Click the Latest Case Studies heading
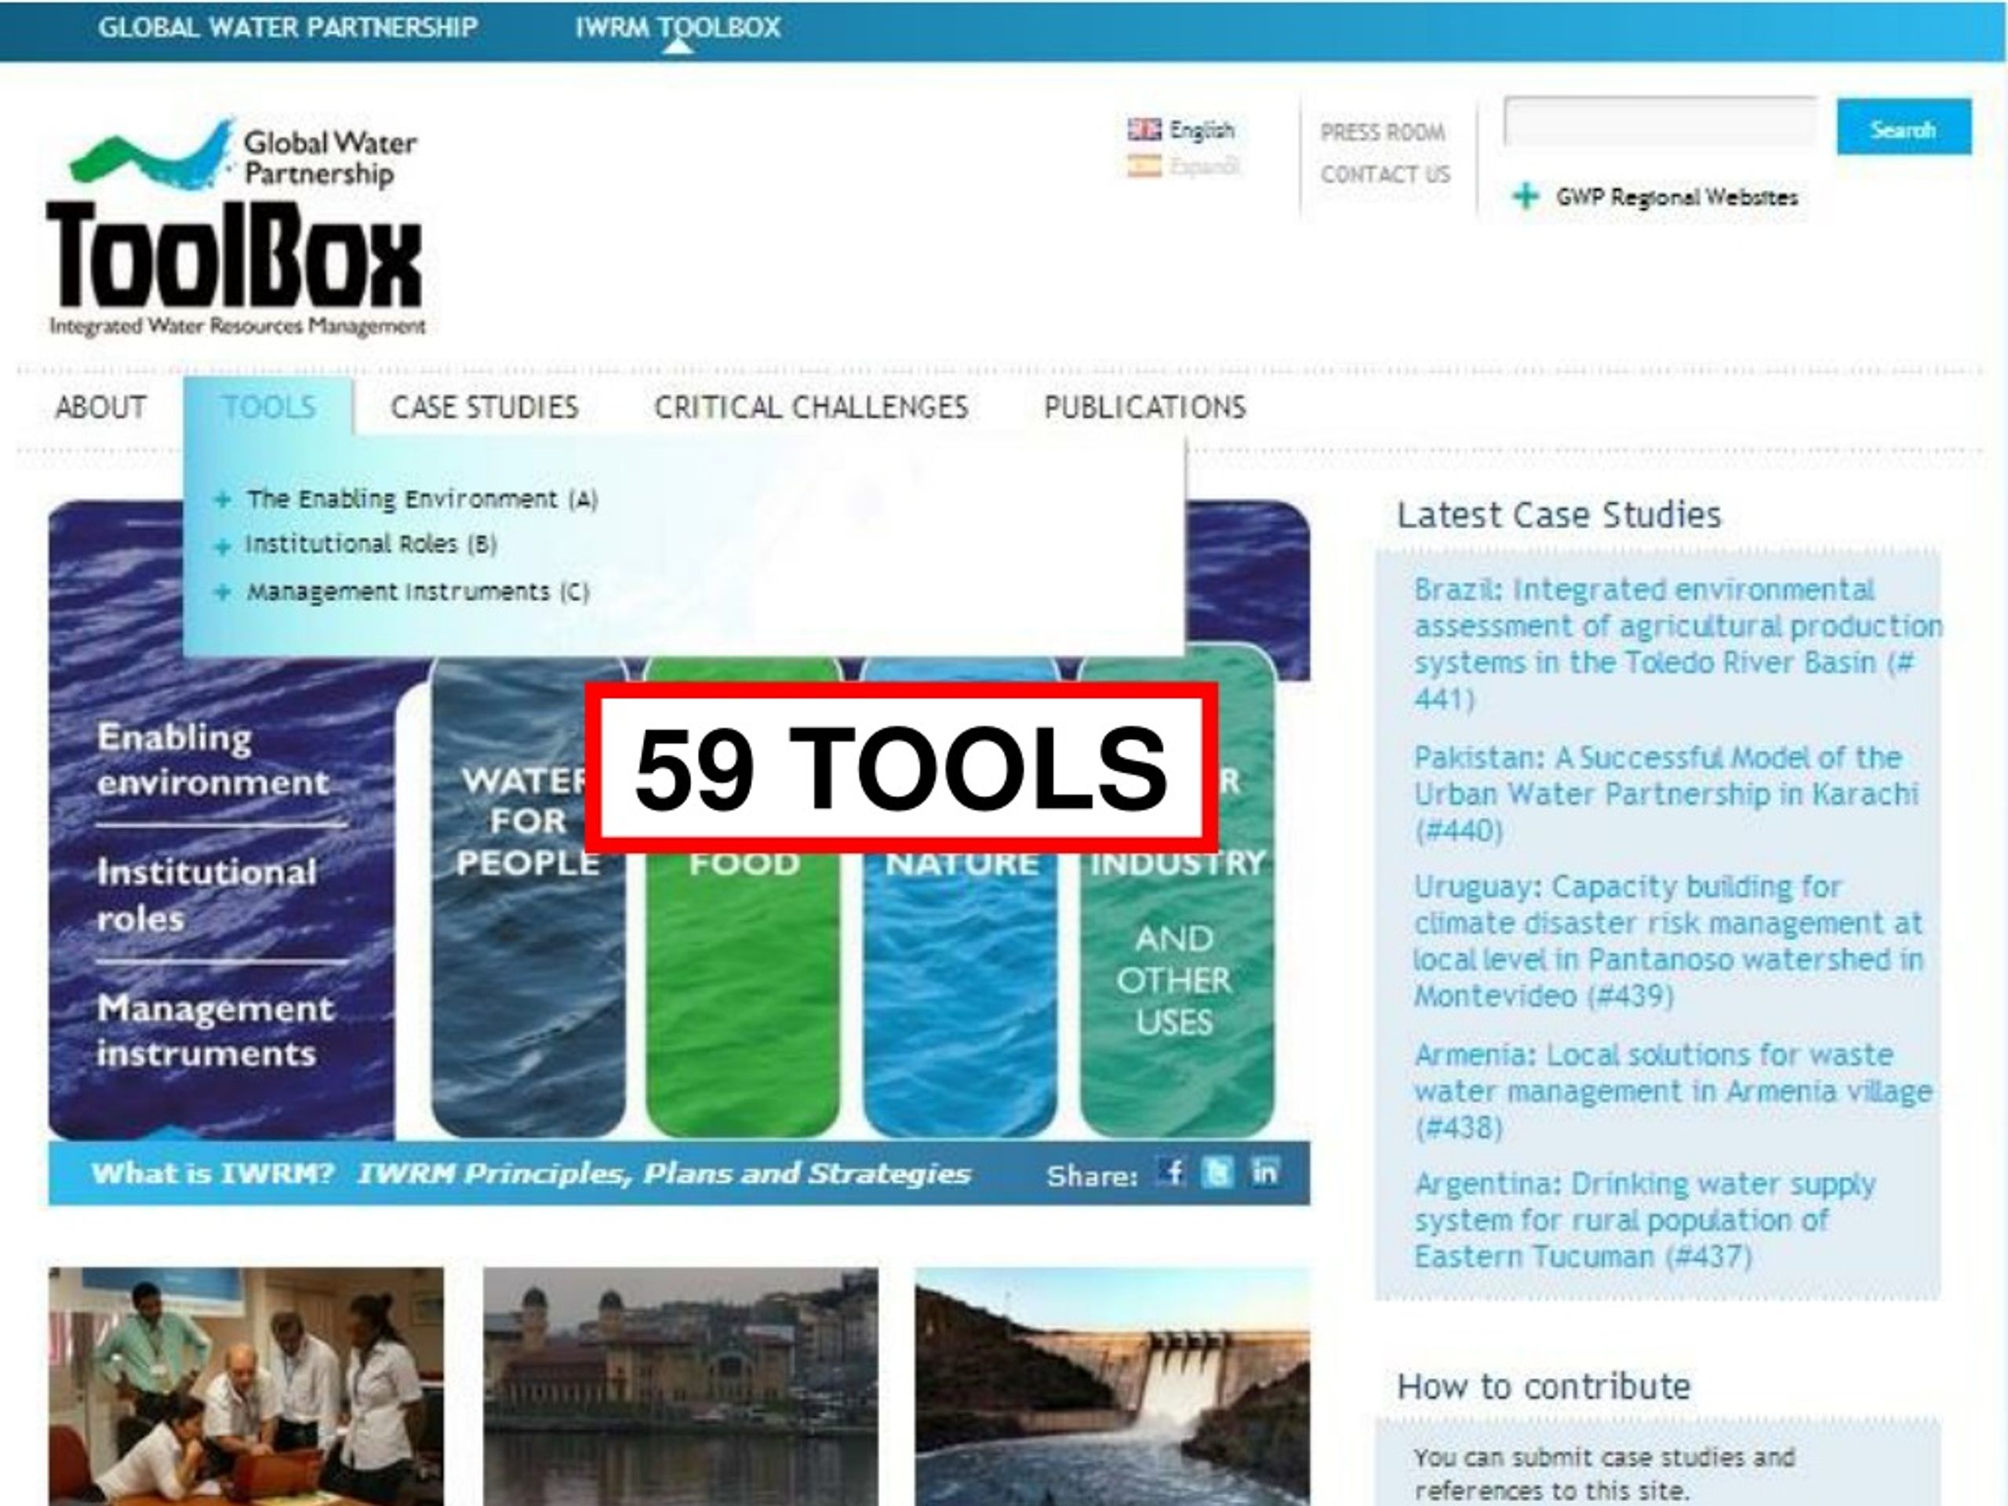 pyautogui.click(x=1559, y=515)
